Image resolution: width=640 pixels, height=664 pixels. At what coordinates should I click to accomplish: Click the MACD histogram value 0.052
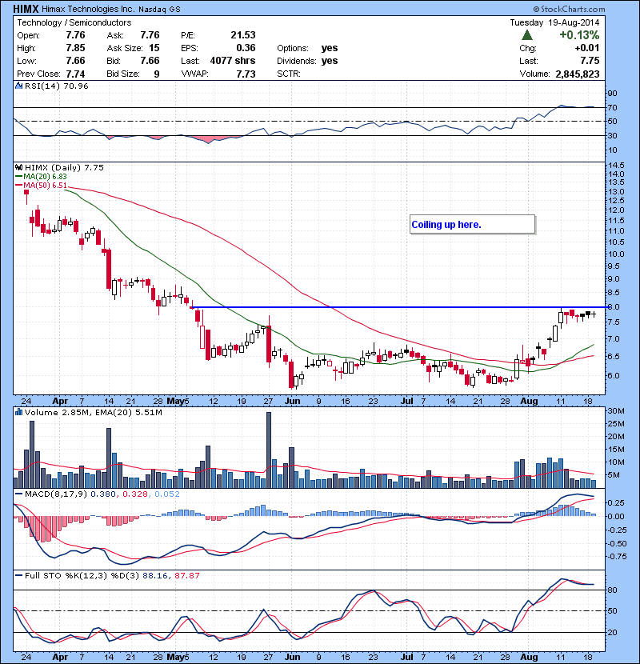[167, 494]
